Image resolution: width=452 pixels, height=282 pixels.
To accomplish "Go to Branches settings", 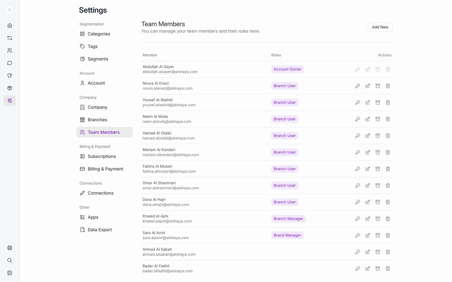I will [105, 120].
